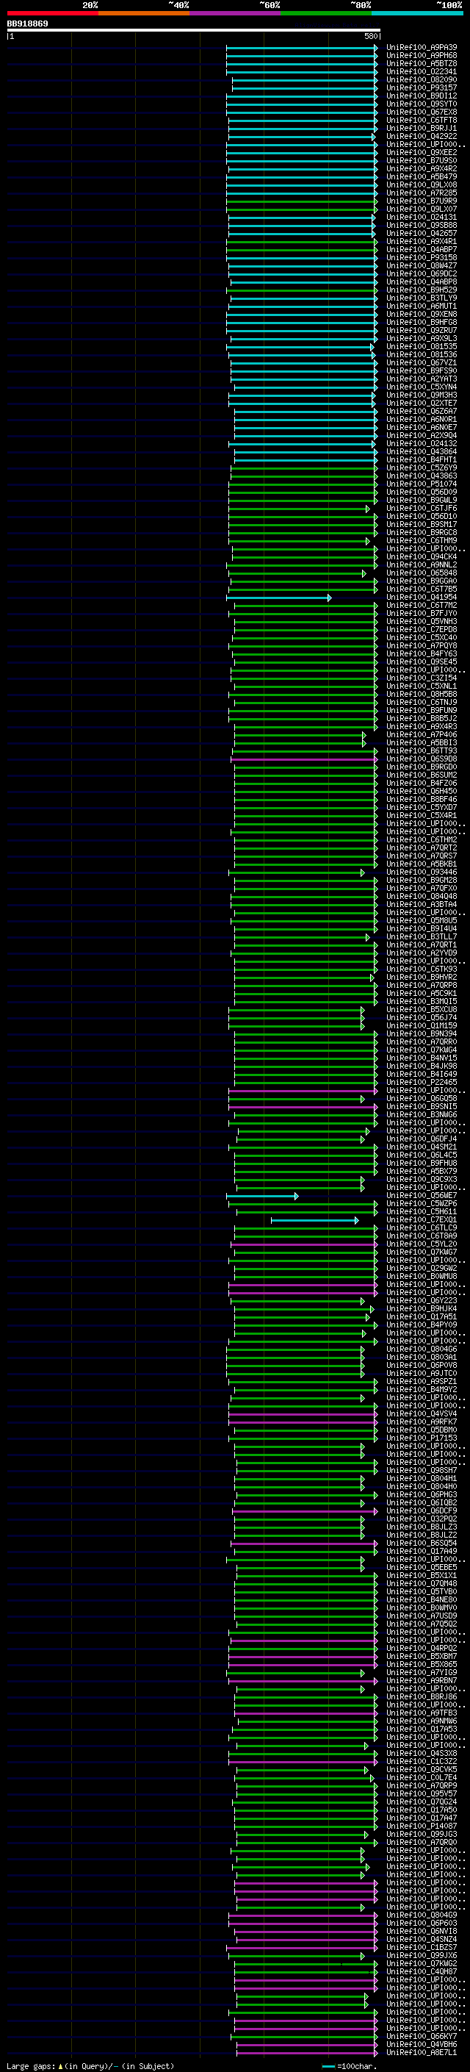The height and width of the screenshot is (2072, 470).
Task: Select the UniRef100_A7R285 label
Action: [x=422, y=193]
